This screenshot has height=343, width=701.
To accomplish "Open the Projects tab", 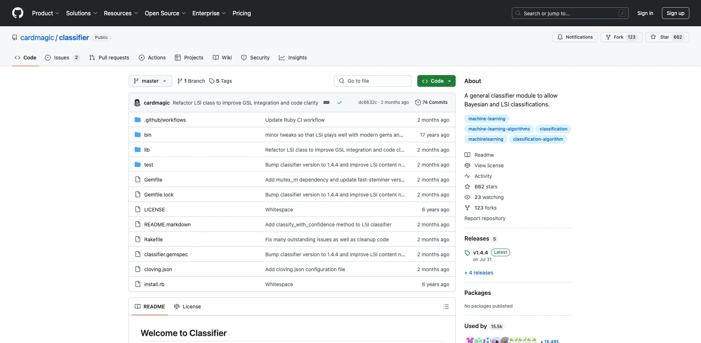I will point(189,58).
